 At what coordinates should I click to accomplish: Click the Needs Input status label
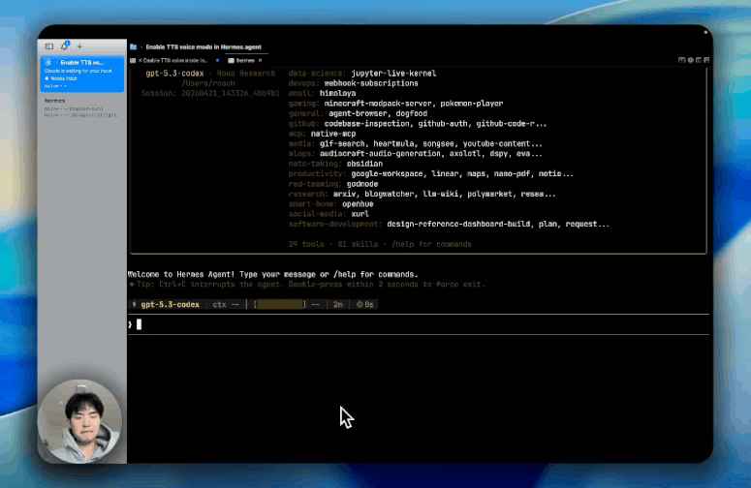click(64, 78)
